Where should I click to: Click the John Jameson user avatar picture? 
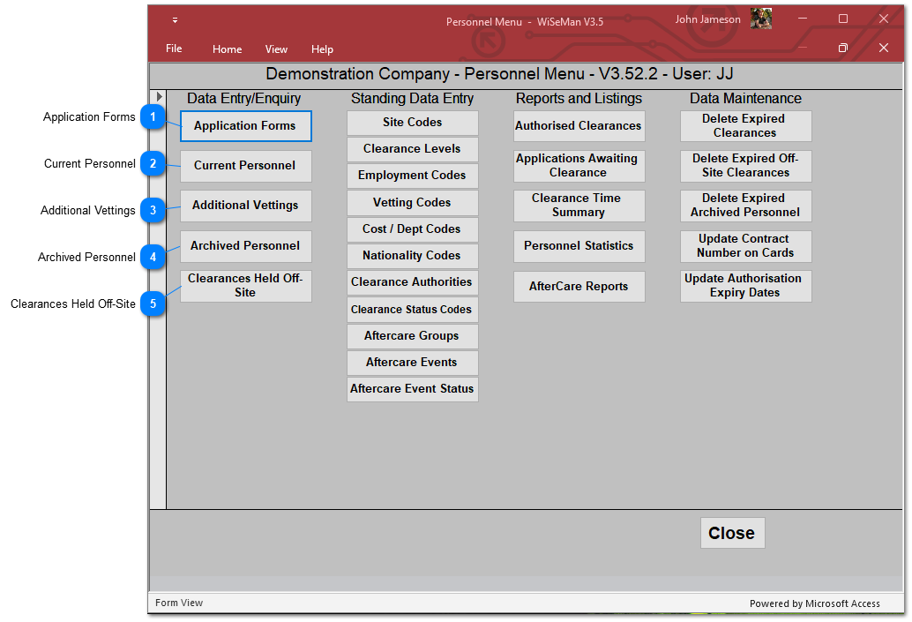tap(760, 19)
